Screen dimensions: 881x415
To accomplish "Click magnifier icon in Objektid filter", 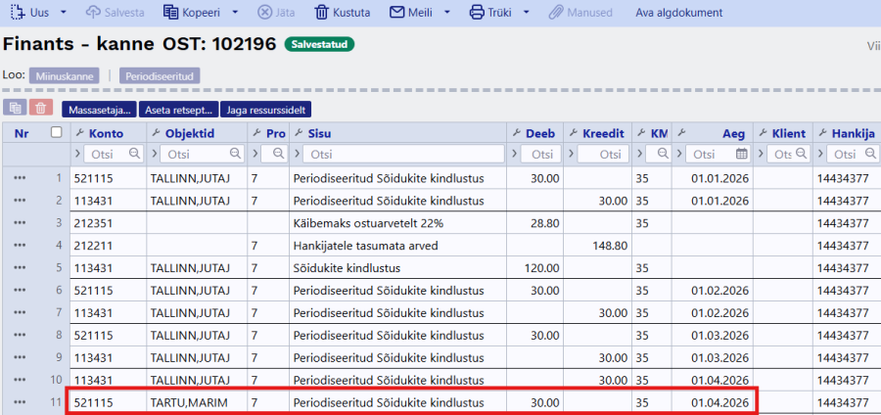I will [x=235, y=154].
